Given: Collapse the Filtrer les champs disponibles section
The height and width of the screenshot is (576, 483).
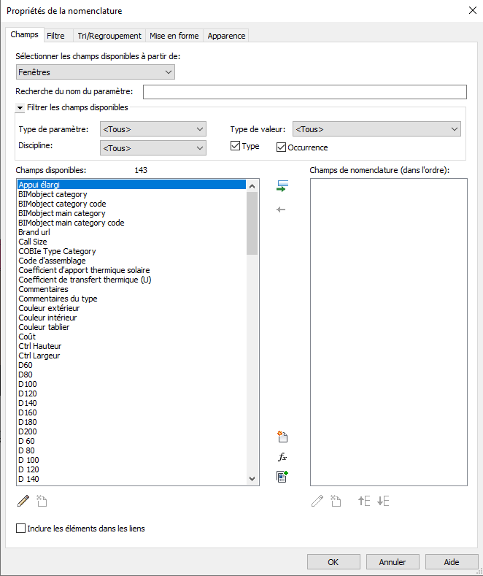Looking at the screenshot, I should coord(20,108).
